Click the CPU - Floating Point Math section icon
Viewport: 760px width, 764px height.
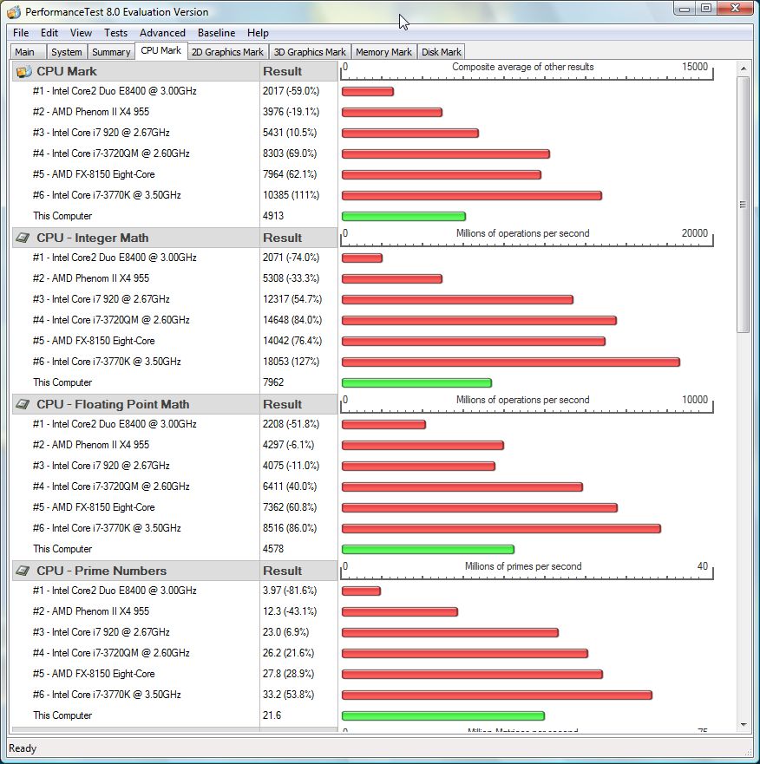pyautogui.click(x=23, y=404)
